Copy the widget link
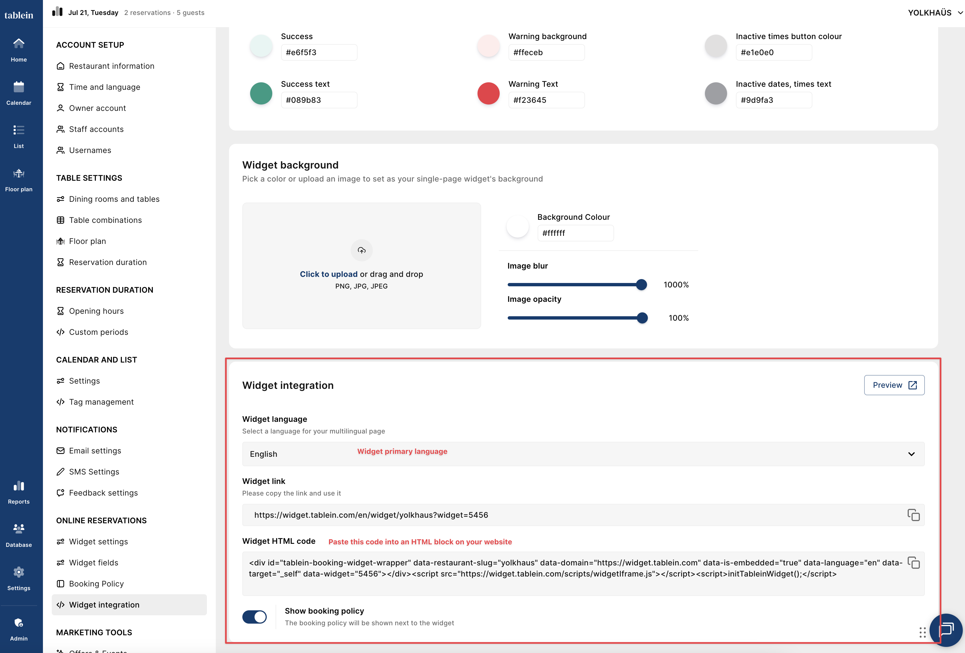Screen dimensions: 965x653 [913, 515]
